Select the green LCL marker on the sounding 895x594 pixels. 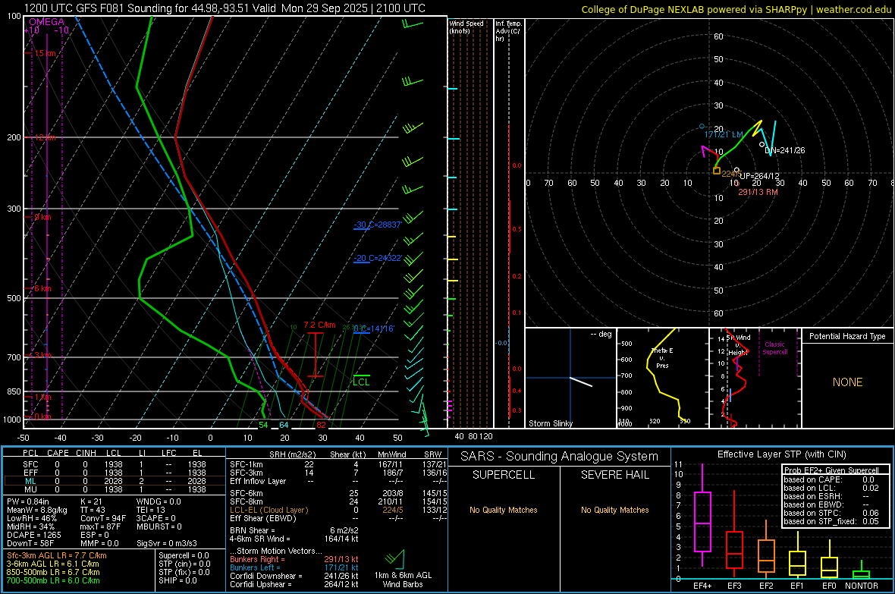(361, 382)
